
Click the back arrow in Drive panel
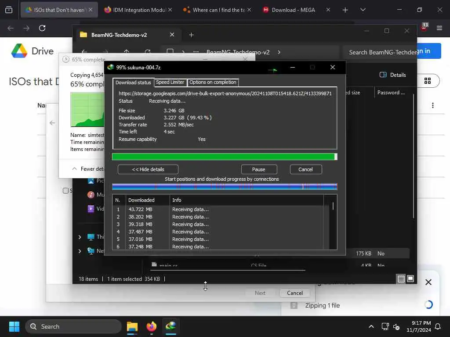52,123
